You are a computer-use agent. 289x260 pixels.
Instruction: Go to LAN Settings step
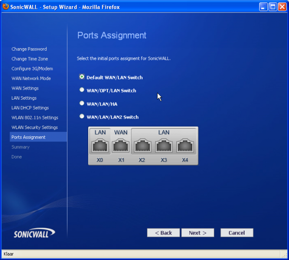point(24,98)
